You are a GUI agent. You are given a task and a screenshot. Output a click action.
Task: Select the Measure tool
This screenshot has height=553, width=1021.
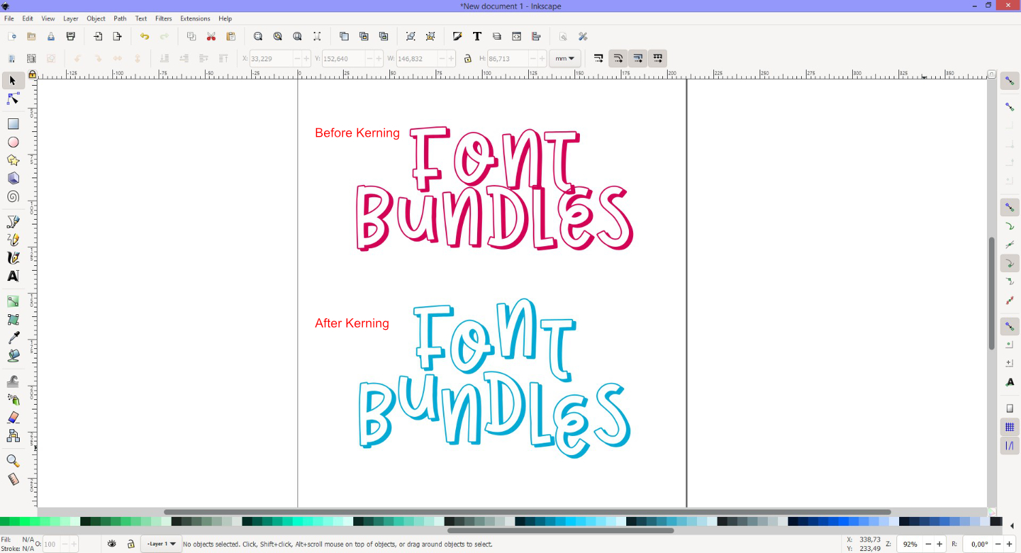(13, 480)
